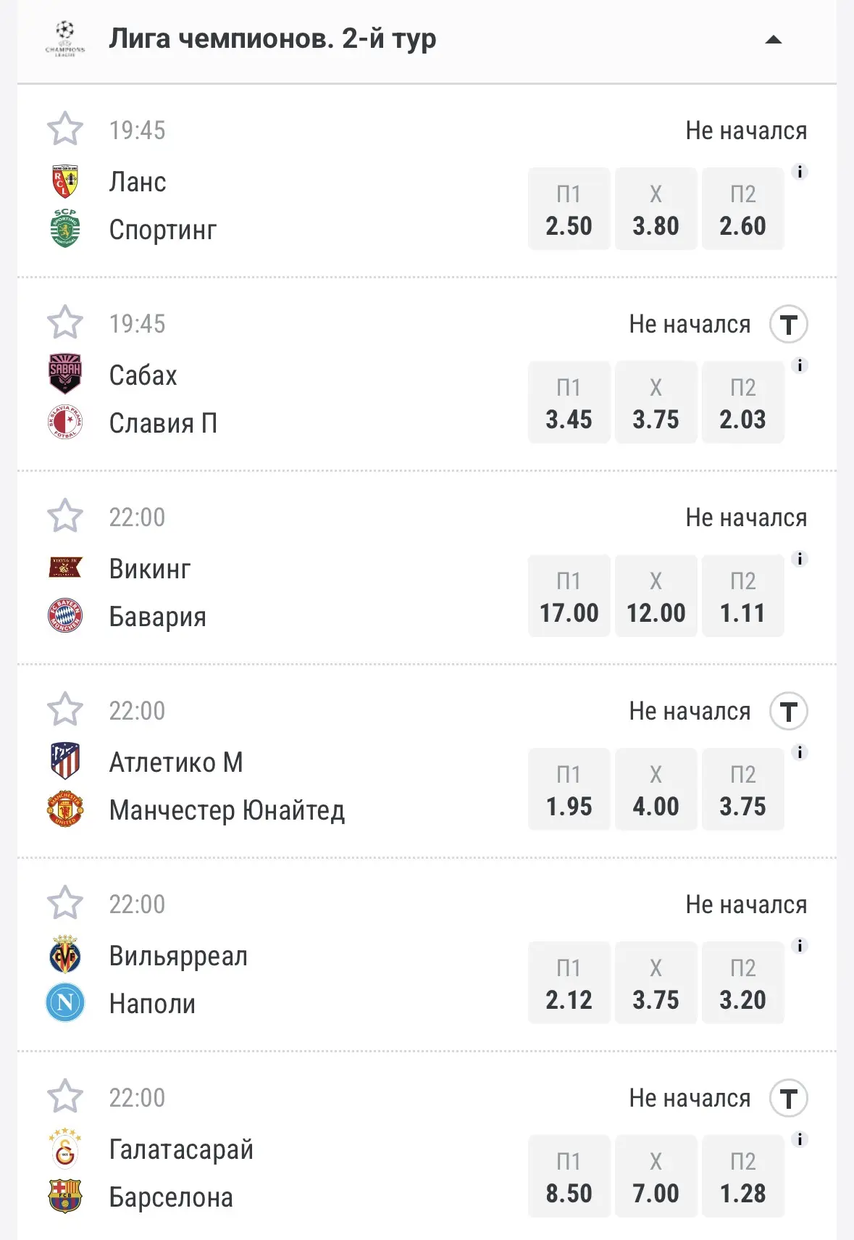The height and width of the screenshot is (1240, 854).
Task: Toggle favorite star for Сабах match
Action: pos(65,323)
